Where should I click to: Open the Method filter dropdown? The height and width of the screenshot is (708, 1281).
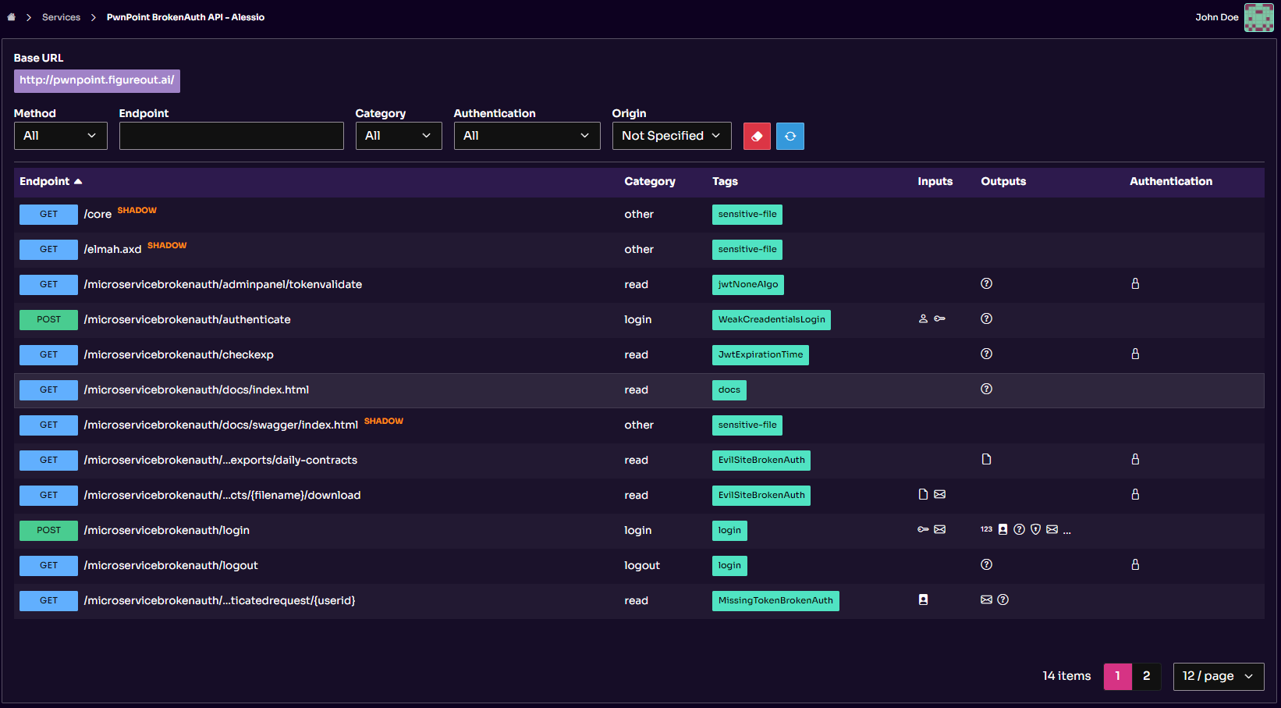[60, 135]
